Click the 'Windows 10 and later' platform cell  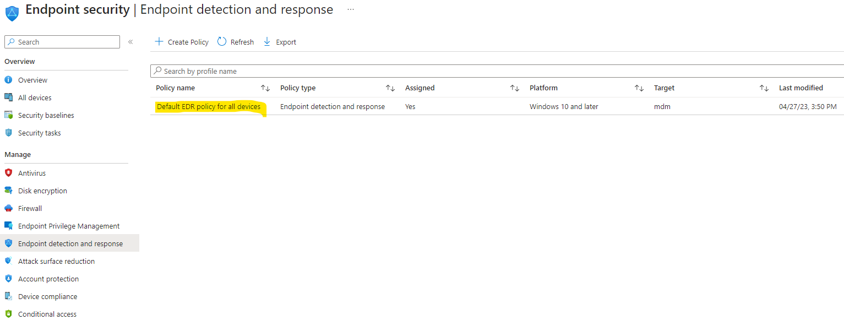(564, 106)
